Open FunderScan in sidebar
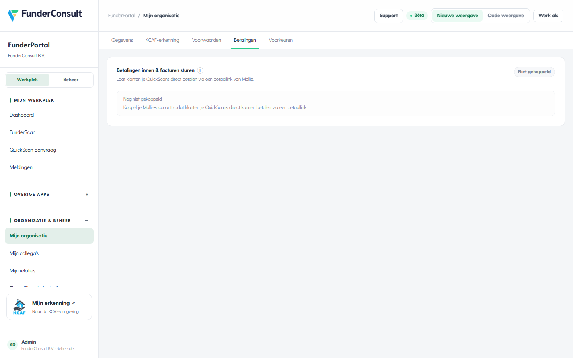The height and width of the screenshot is (358, 573). (49, 132)
